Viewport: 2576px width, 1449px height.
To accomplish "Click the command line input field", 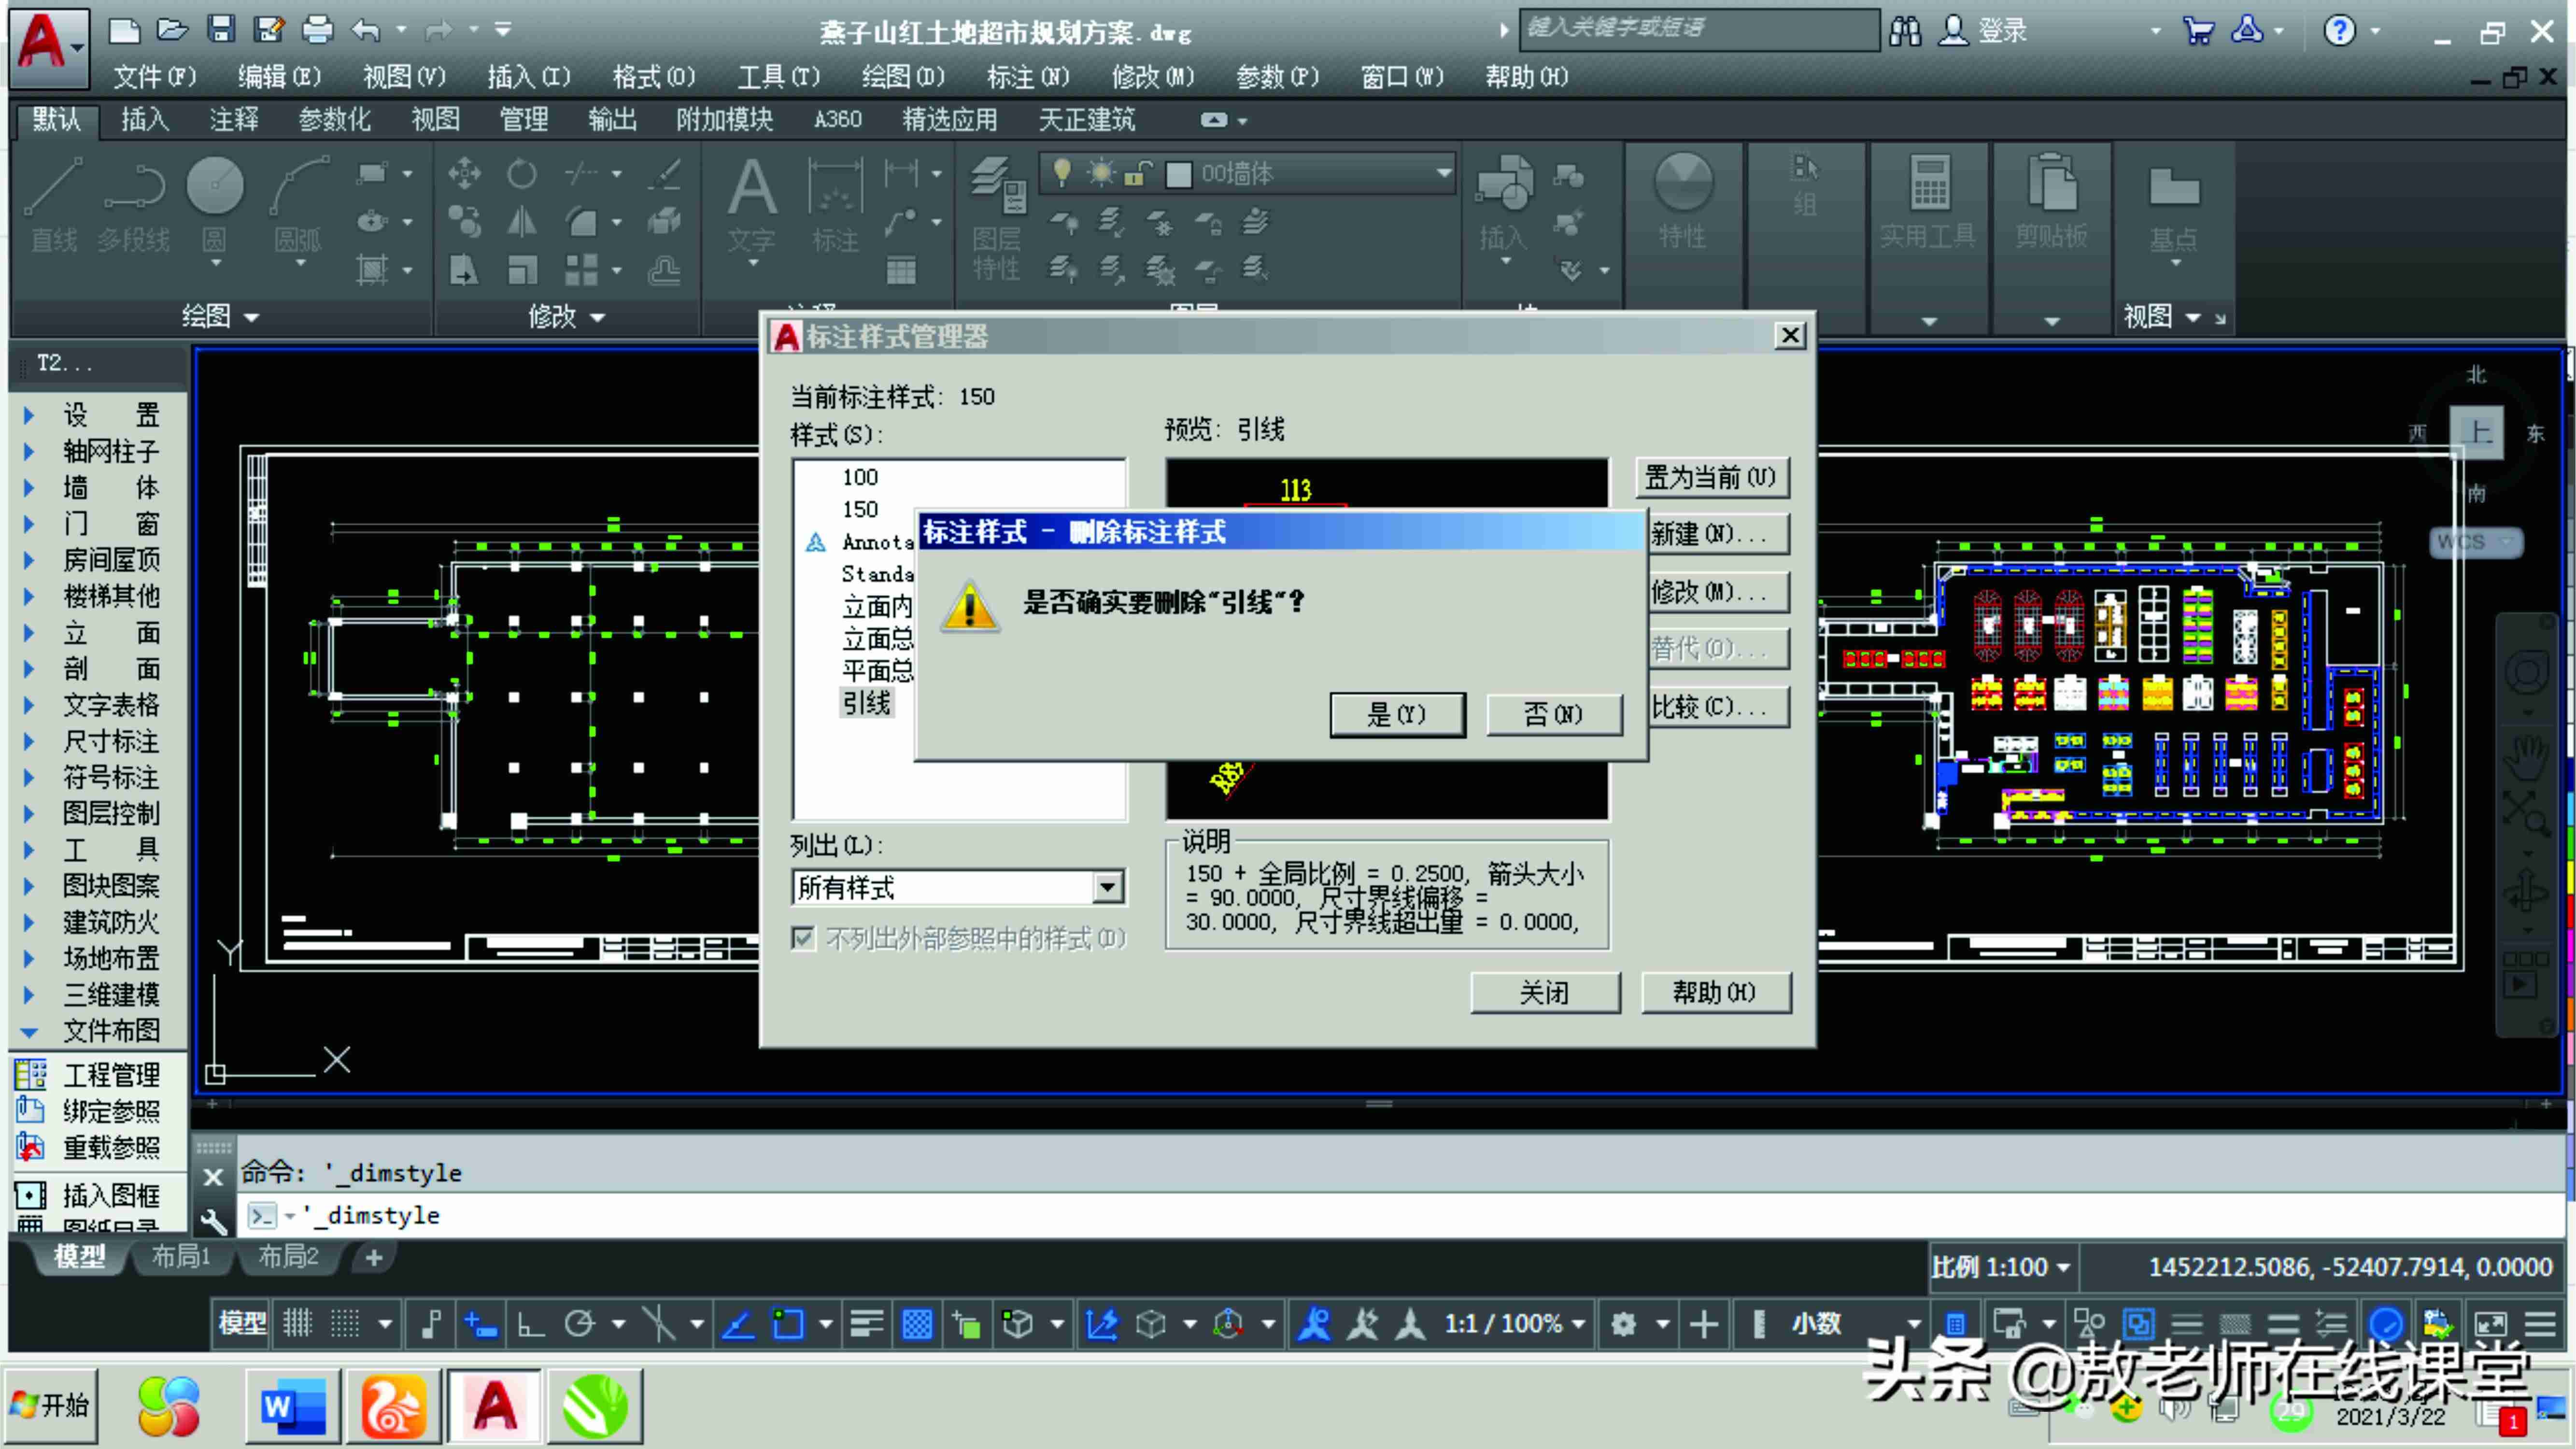I will coord(1400,1215).
